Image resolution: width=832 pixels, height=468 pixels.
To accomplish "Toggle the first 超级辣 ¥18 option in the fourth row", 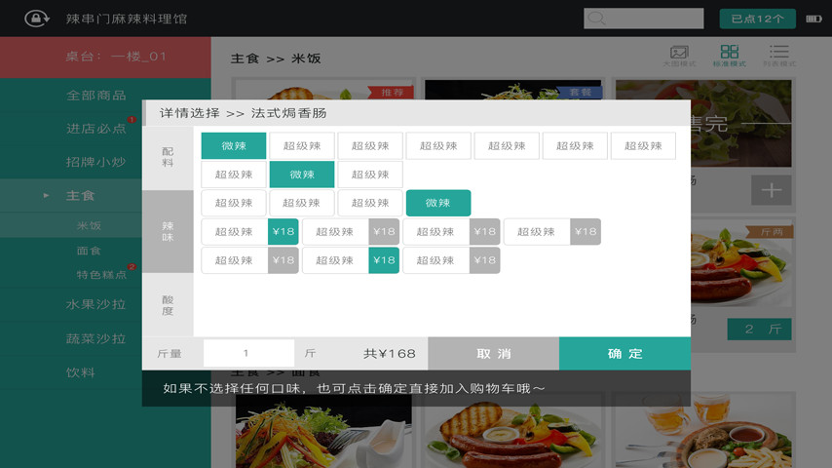I will 250,232.
